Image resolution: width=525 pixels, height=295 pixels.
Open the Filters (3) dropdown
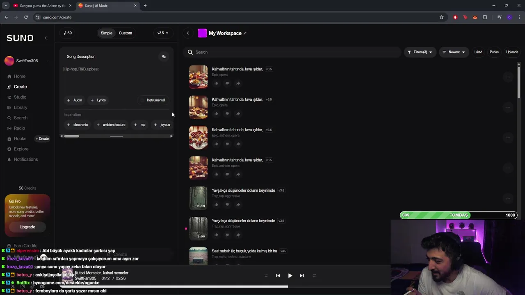[420, 52]
